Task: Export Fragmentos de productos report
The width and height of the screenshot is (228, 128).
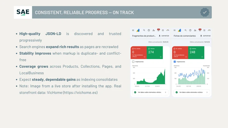Action: click(x=164, y=36)
